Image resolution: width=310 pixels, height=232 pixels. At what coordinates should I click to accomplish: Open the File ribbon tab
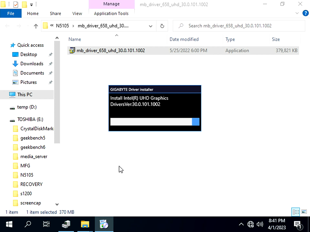pyautogui.click(x=11, y=13)
